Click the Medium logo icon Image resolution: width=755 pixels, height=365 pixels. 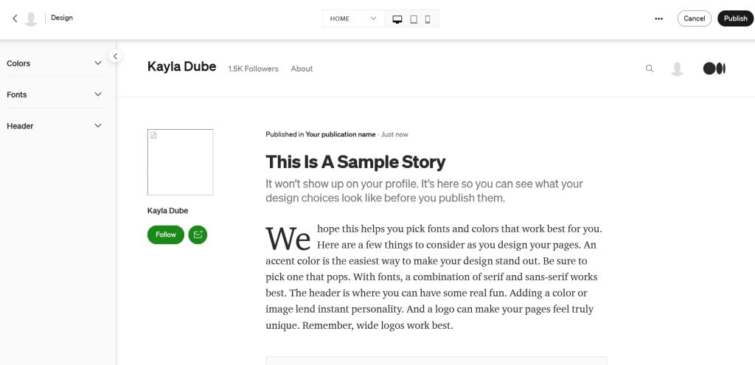[714, 69]
